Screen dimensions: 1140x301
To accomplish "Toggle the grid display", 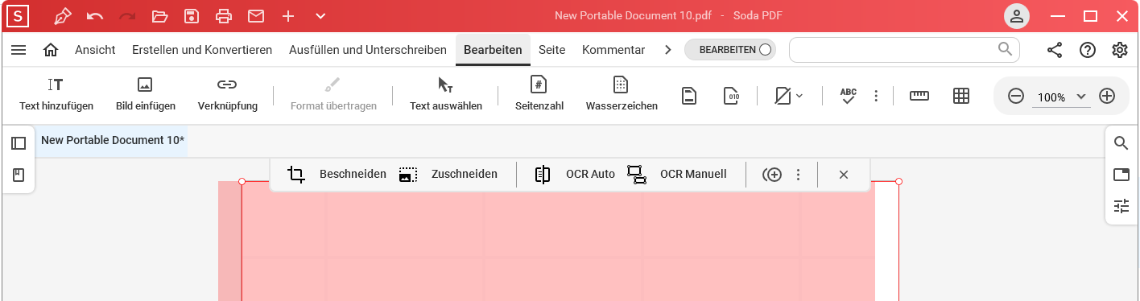I will [x=960, y=96].
